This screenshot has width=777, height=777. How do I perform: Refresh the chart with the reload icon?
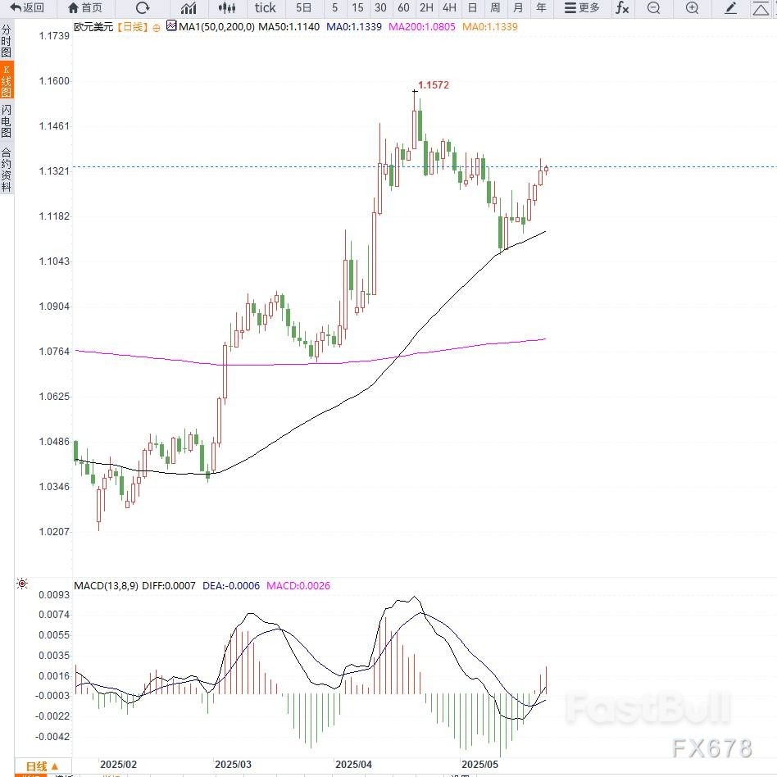[x=143, y=8]
